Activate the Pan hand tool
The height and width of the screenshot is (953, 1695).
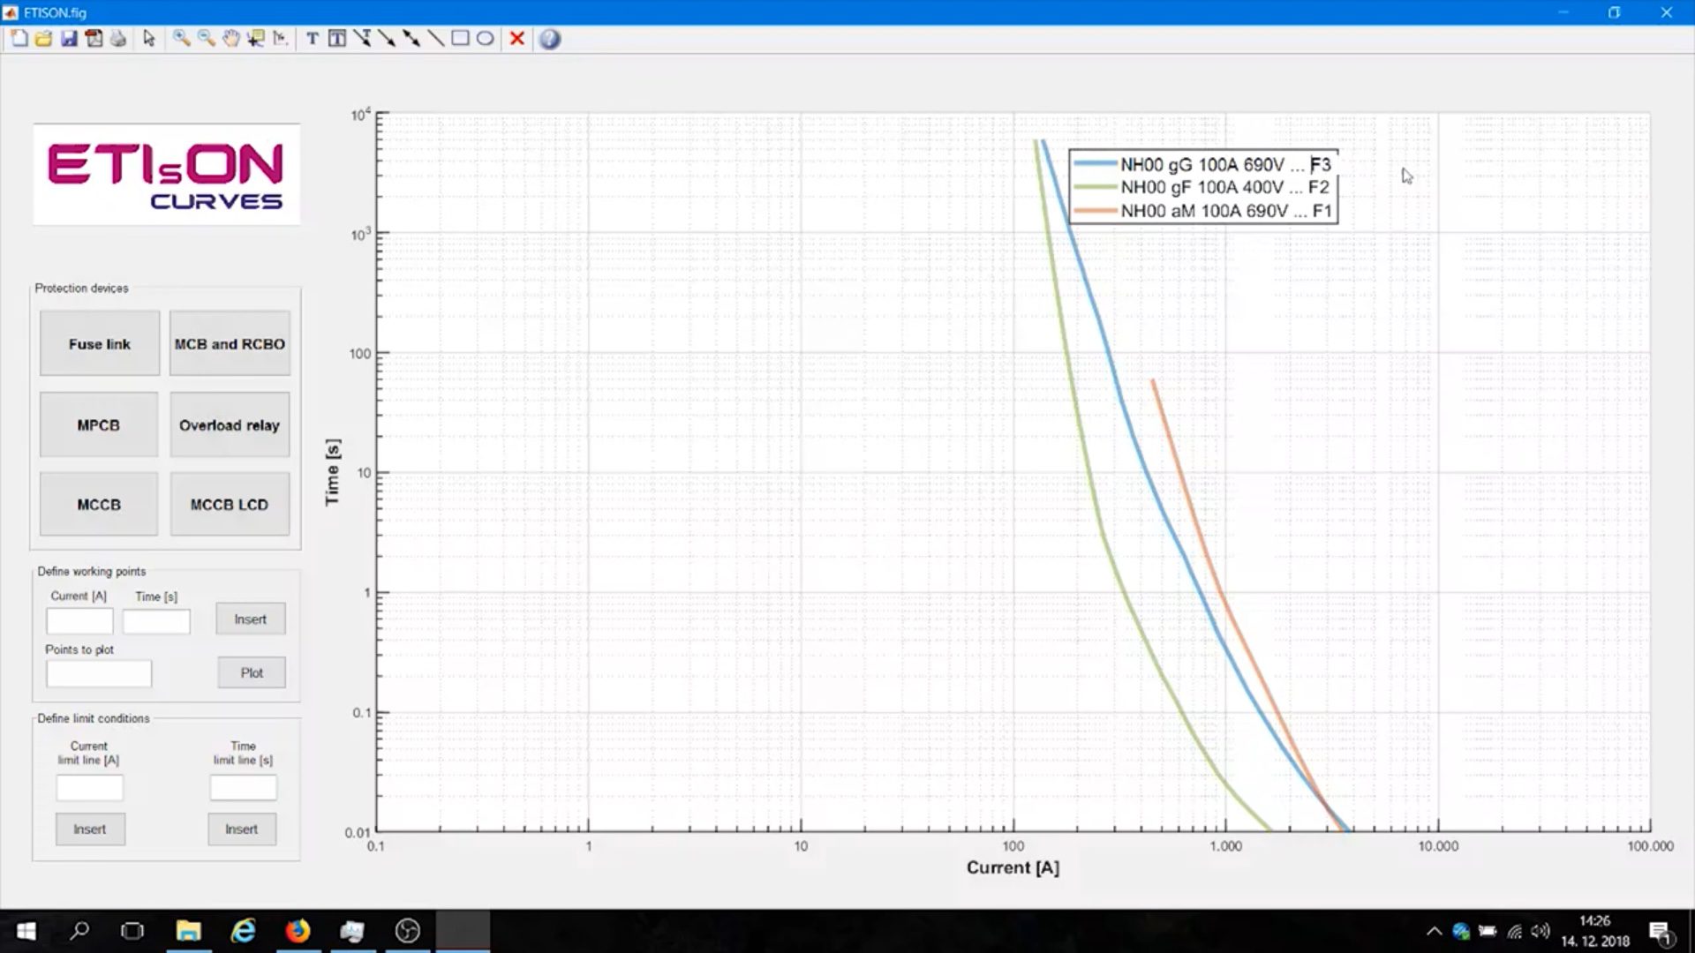tap(230, 39)
